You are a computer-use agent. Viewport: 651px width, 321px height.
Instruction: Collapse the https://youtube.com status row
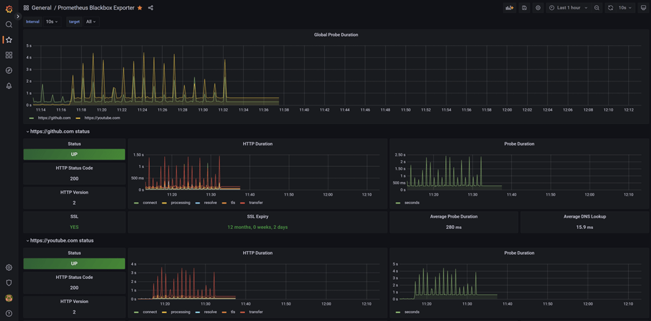coord(61,240)
